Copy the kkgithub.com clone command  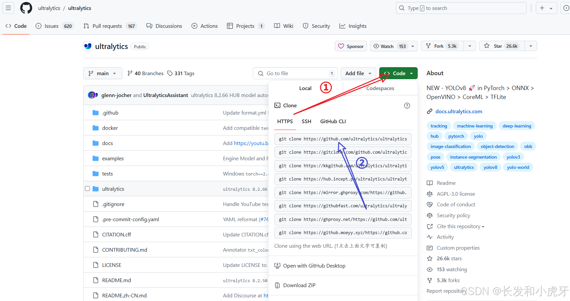(343, 166)
